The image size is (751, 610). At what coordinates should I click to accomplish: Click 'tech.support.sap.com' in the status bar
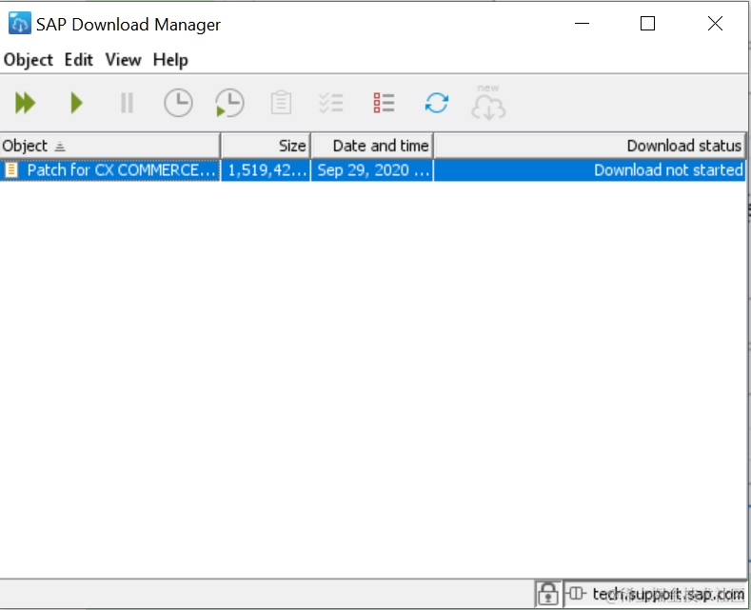(668, 594)
